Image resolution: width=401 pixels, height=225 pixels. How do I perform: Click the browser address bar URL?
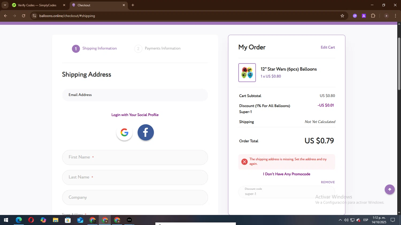click(x=67, y=16)
